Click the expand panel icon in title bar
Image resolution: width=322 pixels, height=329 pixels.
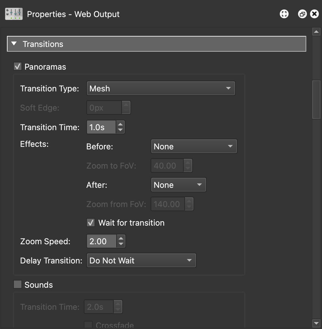tap(283, 14)
